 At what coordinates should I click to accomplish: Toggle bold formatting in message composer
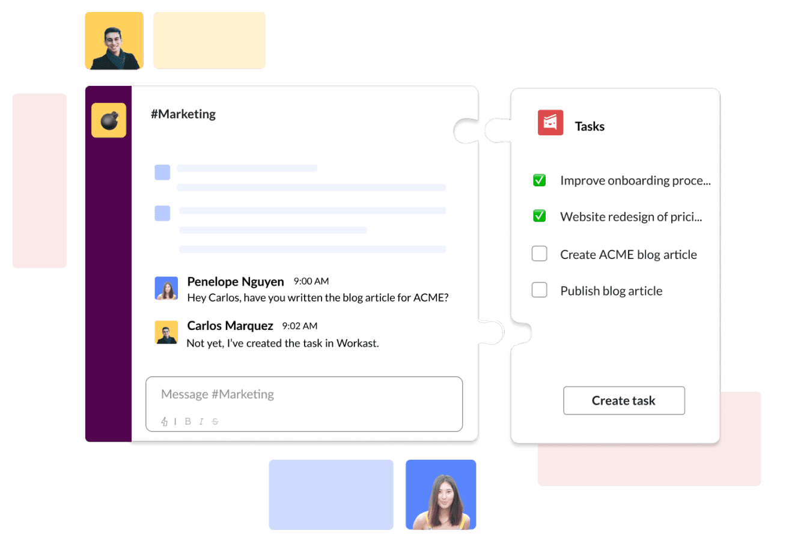188,422
